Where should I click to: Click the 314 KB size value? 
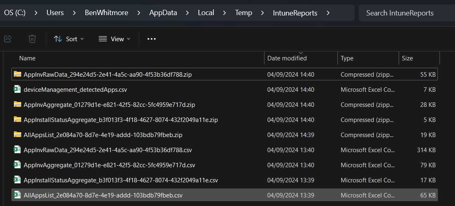click(426, 150)
